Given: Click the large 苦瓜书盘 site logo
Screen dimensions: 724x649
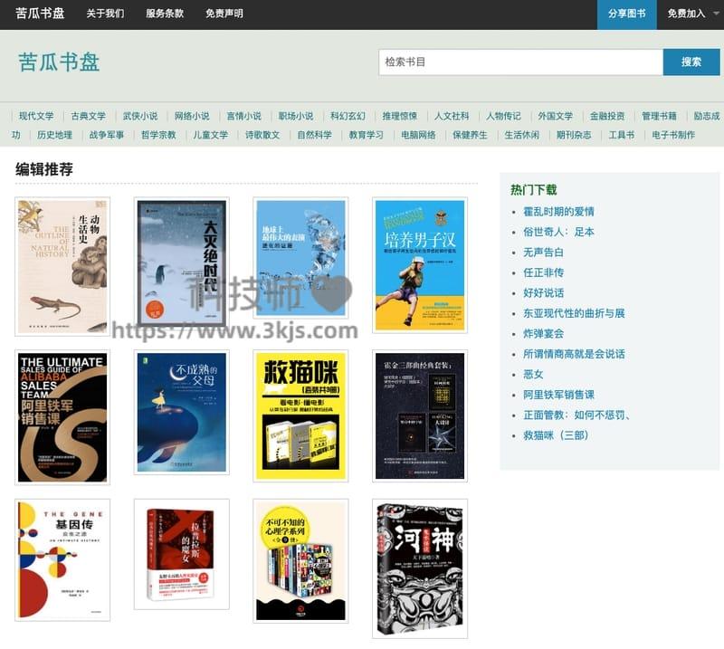Looking at the screenshot, I should (59, 62).
